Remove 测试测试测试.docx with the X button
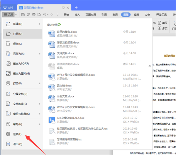 coord(150,66)
